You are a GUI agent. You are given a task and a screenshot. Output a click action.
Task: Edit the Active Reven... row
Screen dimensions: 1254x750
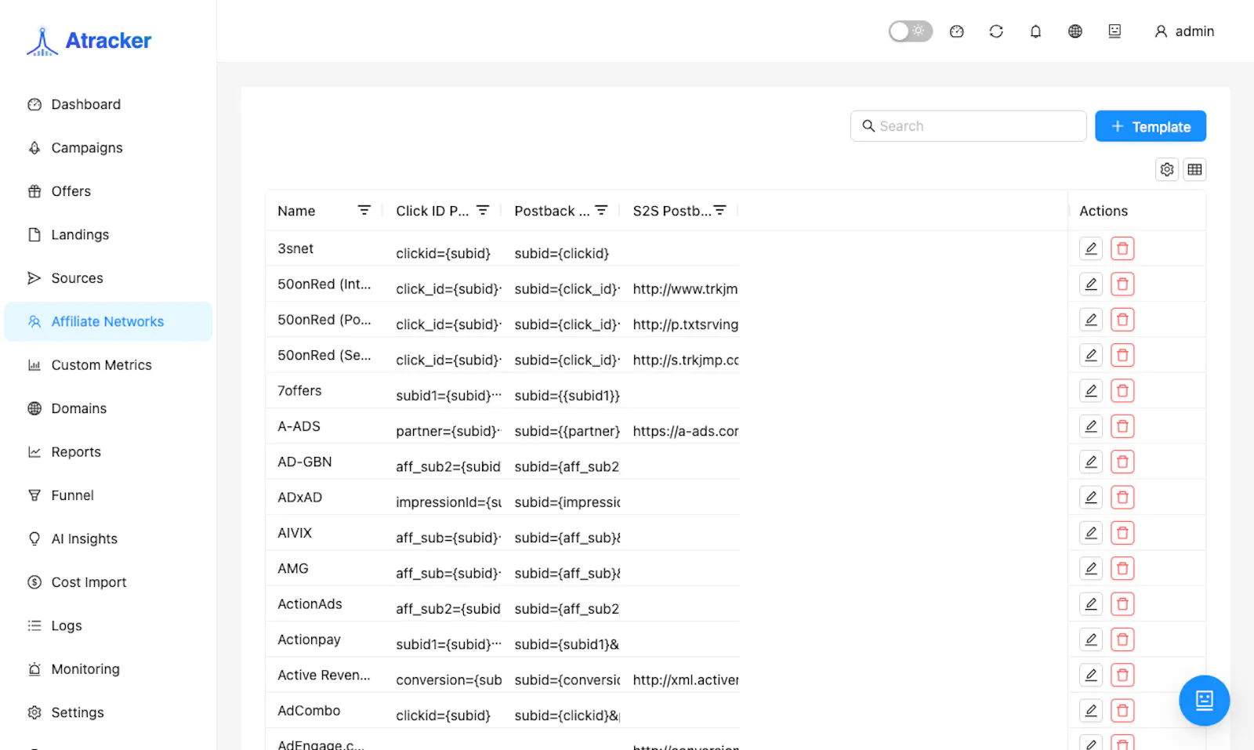coord(1091,675)
